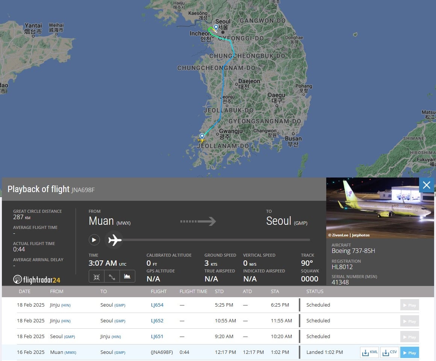
Task: Click the Busan city label on the map
Action: pos(293,141)
